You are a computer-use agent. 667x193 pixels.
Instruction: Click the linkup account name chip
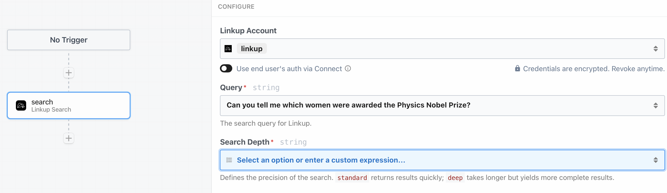click(x=251, y=49)
